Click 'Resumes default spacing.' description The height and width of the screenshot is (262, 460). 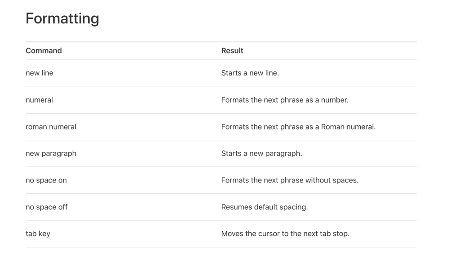click(264, 207)
